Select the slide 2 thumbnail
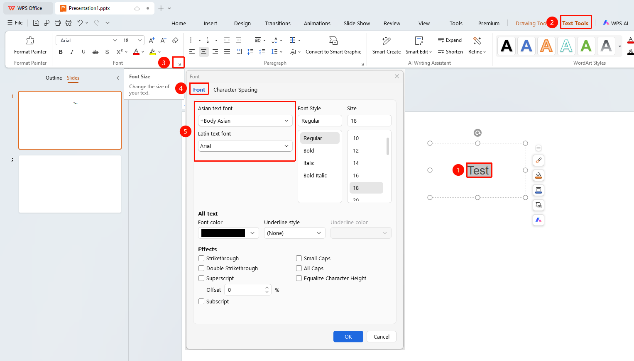This screenshot has width=634, height=361. coord(70,184)
